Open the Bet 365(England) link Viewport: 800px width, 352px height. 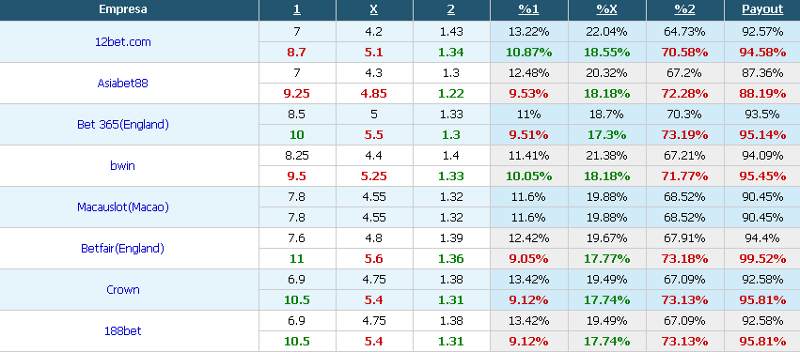pos(123,124)
